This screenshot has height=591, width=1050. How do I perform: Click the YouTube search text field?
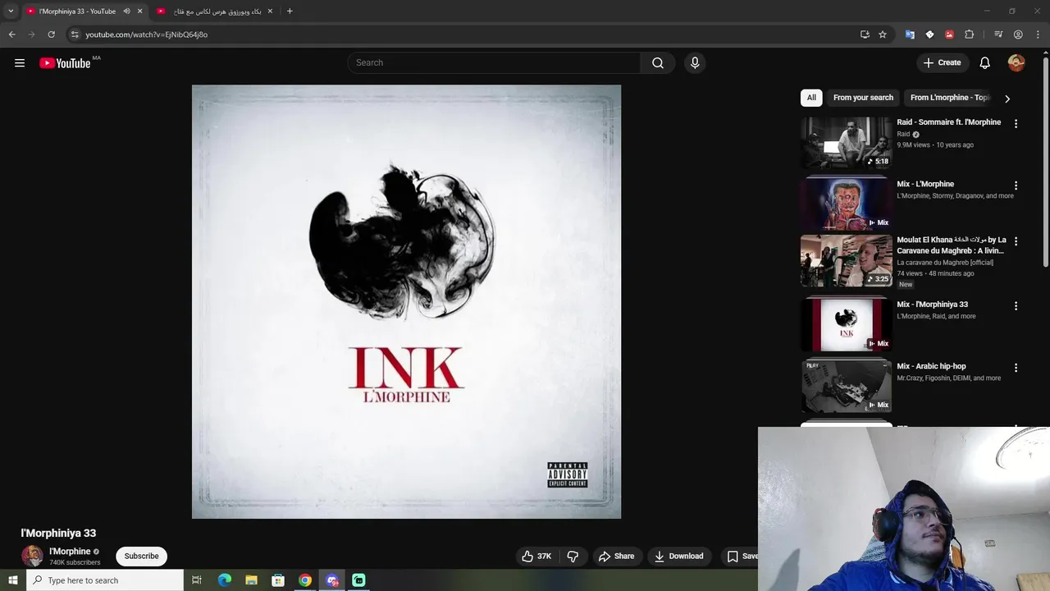(x=495, y=62)
